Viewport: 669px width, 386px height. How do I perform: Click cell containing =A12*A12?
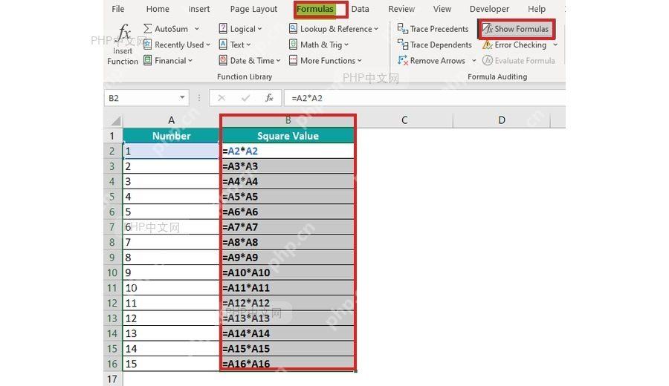click(288, 303)
